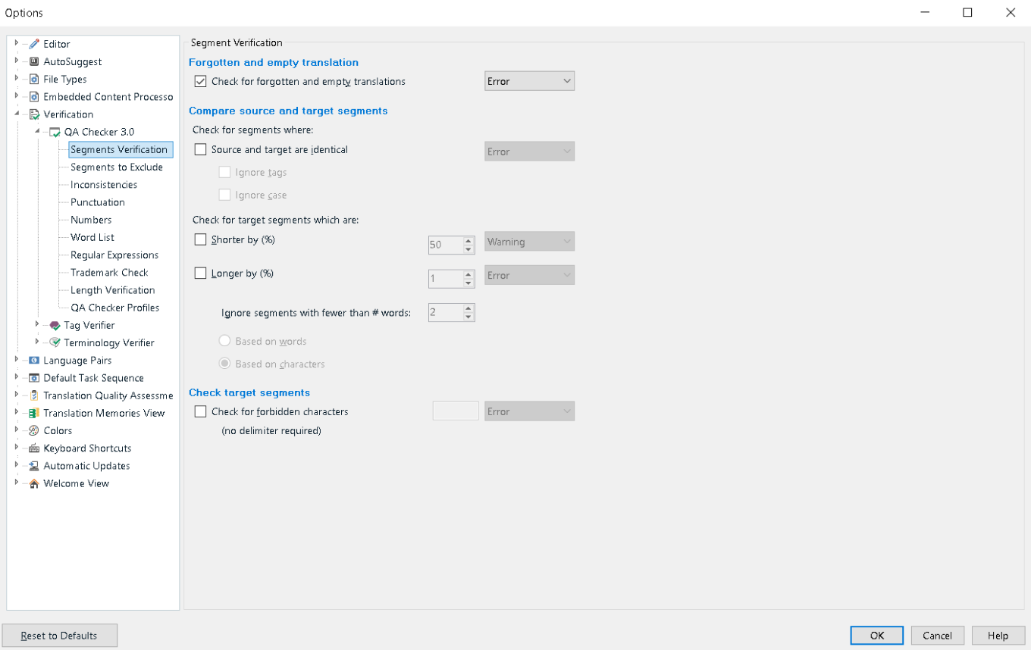
Task: Select Segments to Exclude in tree
Action: (x=117, y=167)
